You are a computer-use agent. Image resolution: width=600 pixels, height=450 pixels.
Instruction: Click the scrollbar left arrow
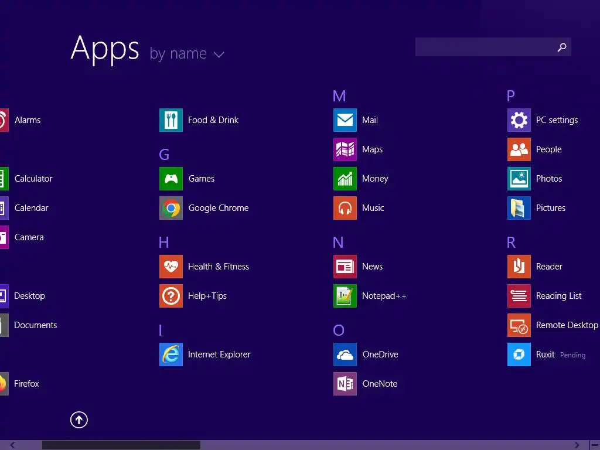12,445
